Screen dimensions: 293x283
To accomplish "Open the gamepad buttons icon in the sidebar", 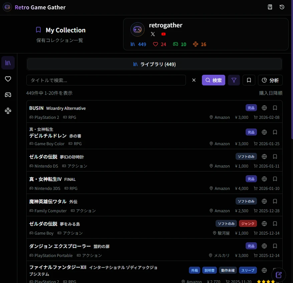I will click(x=8, y=111).
